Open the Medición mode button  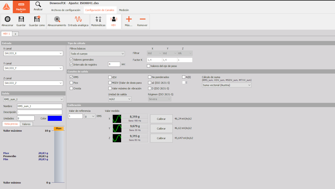[x=21, y=7]
